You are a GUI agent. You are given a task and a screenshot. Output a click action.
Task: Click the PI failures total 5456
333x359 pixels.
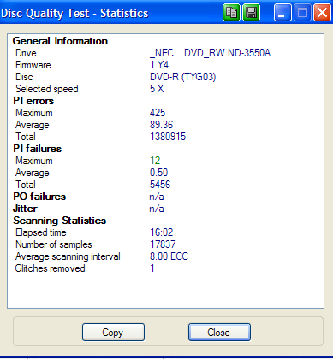pyautogui.click(x=160, y=185)
